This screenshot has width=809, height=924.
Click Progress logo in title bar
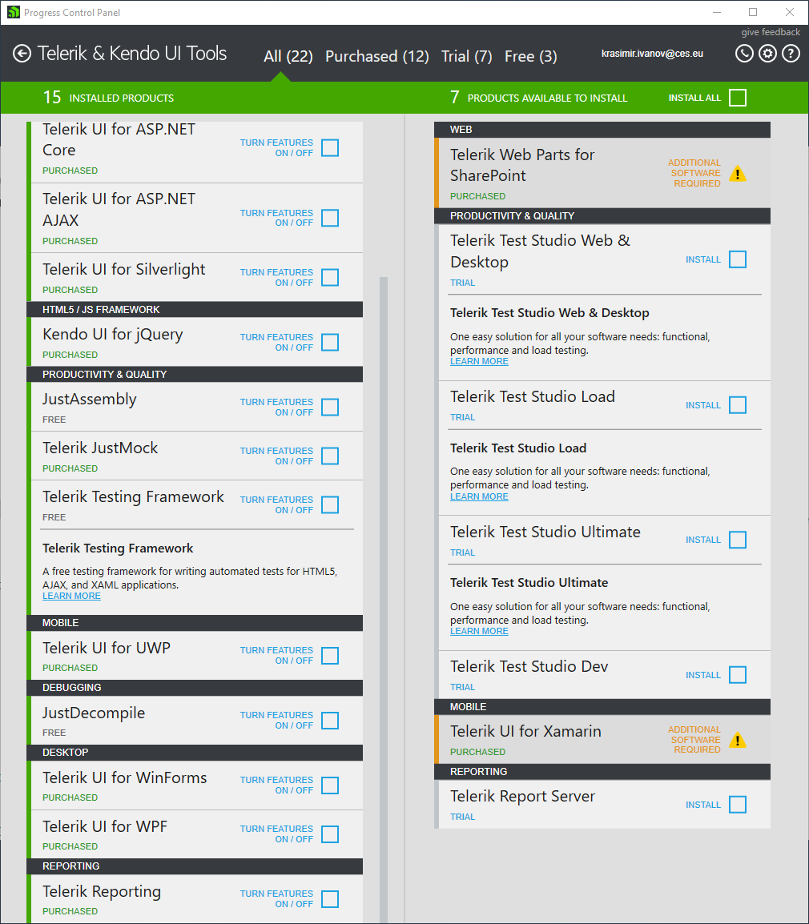pos(13,12)
